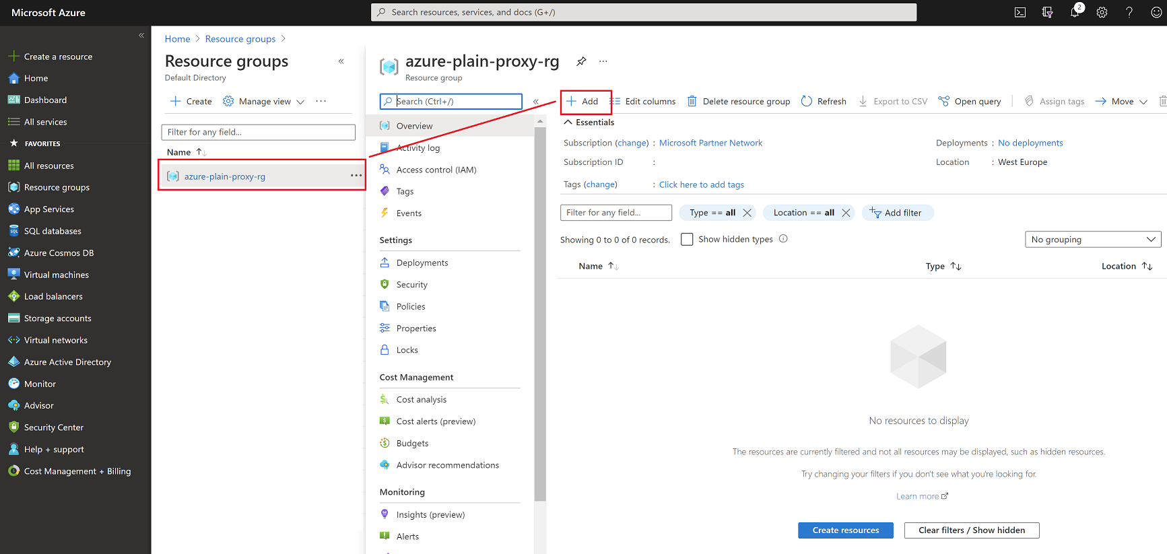Enable Show hidden types checkbox
The height and width of the screenshot is (554, 1167).
[x=687, y=239]
